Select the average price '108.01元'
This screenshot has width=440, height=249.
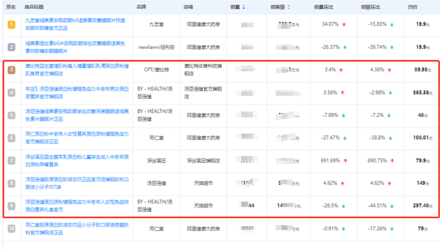click(x=423, y=138)
